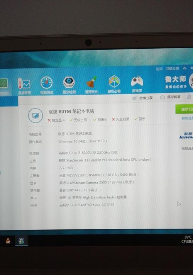Click the 39°C CPU temperature tray readout
This screenshot has height=275, width=193.
pyautogui.click(x=187, y=239)
